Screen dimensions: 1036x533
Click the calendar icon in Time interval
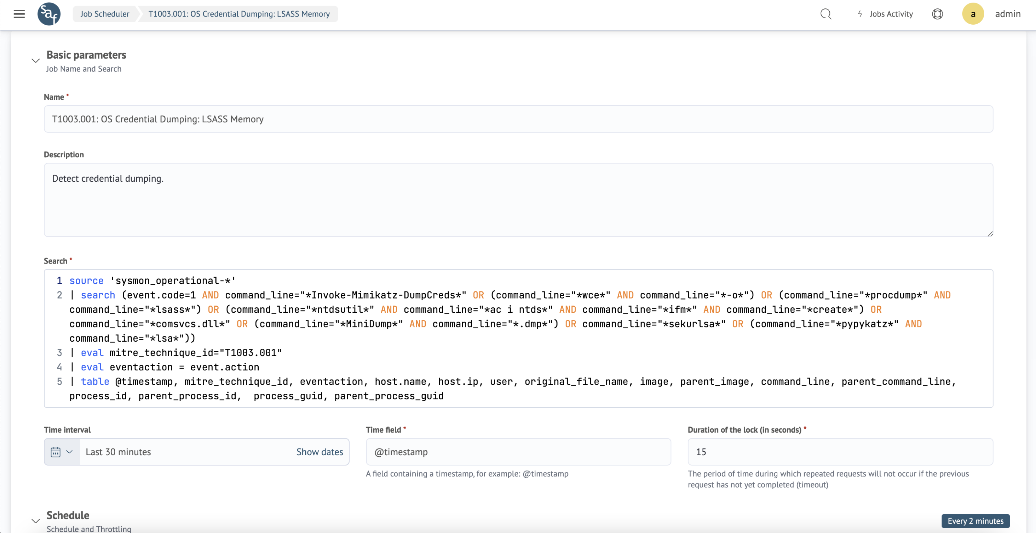[x=55, y=452]
